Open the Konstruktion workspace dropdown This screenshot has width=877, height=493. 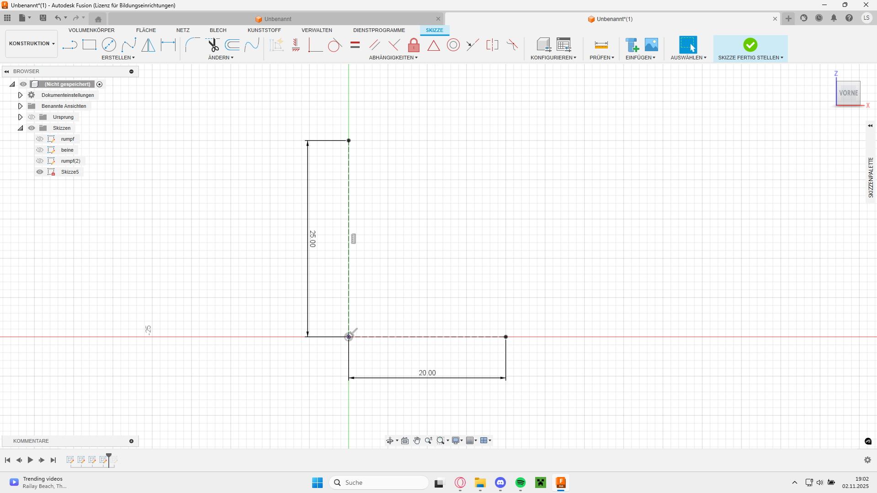[x=32, y=43]
